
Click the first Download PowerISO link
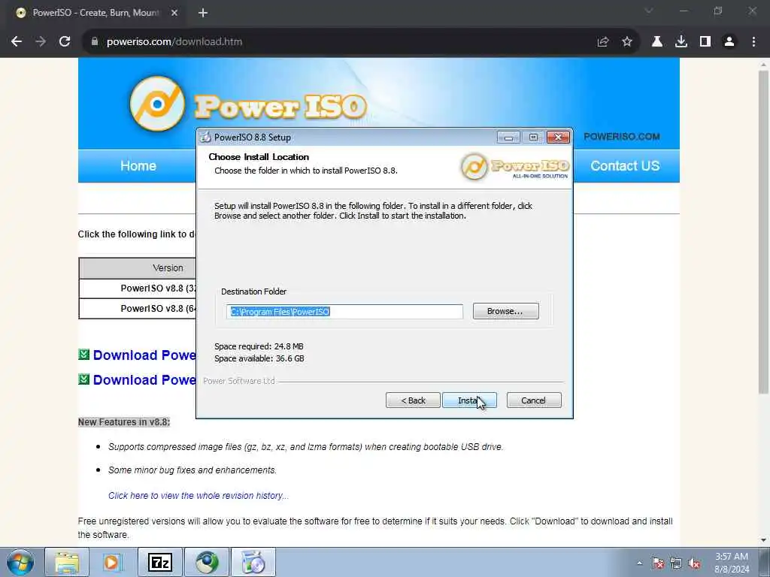[144, 355]
